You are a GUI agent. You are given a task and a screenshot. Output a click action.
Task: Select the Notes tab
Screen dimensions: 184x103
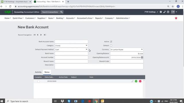click(x=47, y=72)
